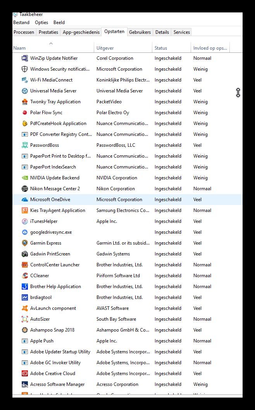Screen dimensions: 255x410
Task: Switch to the Services tab
Action: click(x=182, y=32)
